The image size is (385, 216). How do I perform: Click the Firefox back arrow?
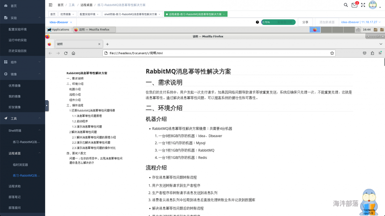[50, 53]
